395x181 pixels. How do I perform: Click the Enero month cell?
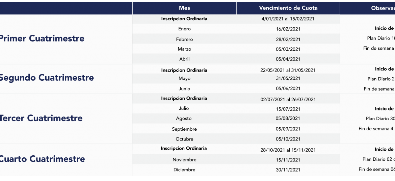pos(184,29)
